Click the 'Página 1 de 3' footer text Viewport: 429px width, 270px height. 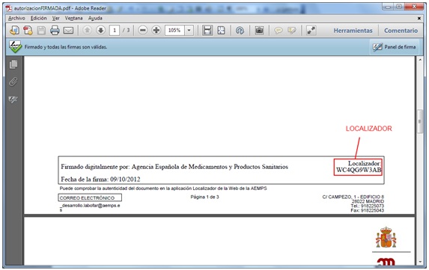pyautogui.click(x=204, y=197)
